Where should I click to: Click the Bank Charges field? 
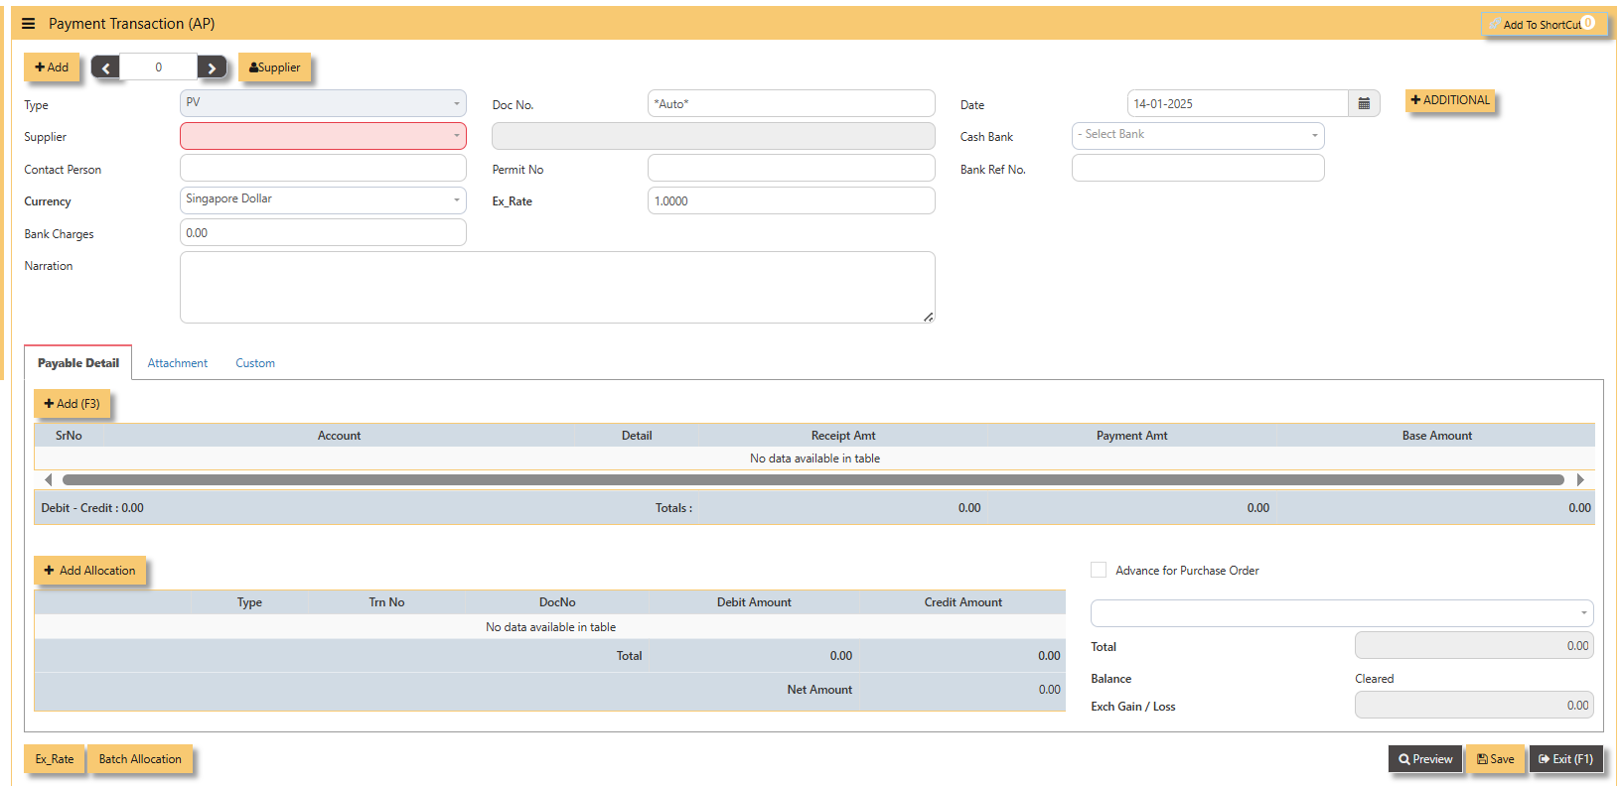[x=323, y=232]
